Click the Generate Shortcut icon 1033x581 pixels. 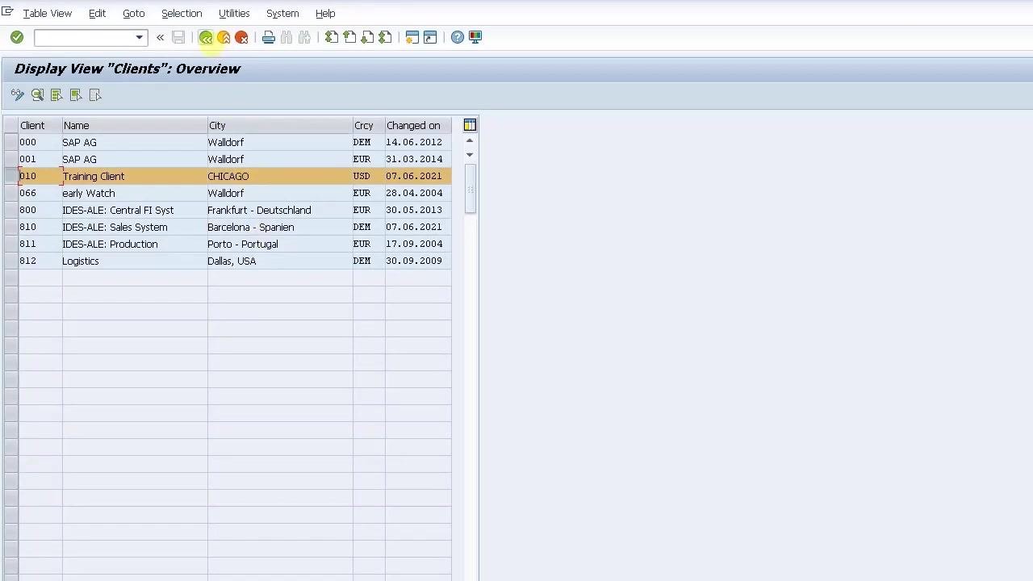[430, 37]
